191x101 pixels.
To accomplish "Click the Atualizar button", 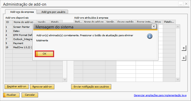I will (x=11, y=95).
